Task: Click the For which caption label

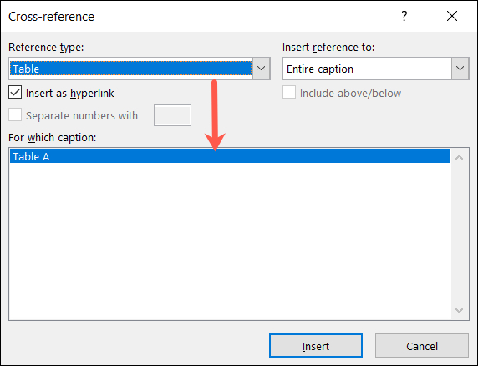Action: [53, 137]
